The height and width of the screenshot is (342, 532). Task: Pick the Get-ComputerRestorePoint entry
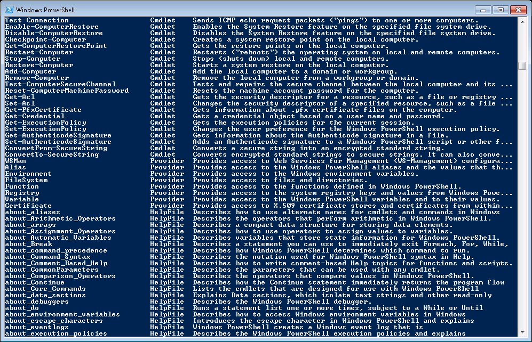tap(56, 46)
